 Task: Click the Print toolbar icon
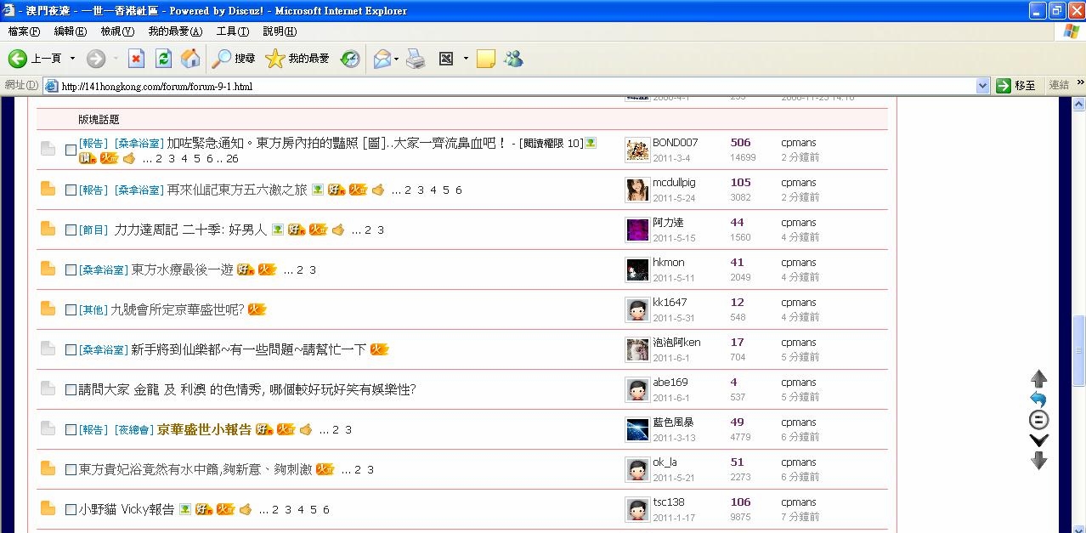(415, 59)
